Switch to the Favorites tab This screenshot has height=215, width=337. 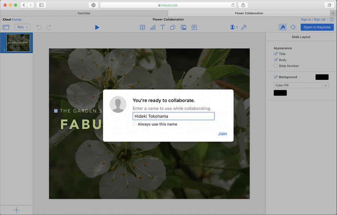click(83, 13)
